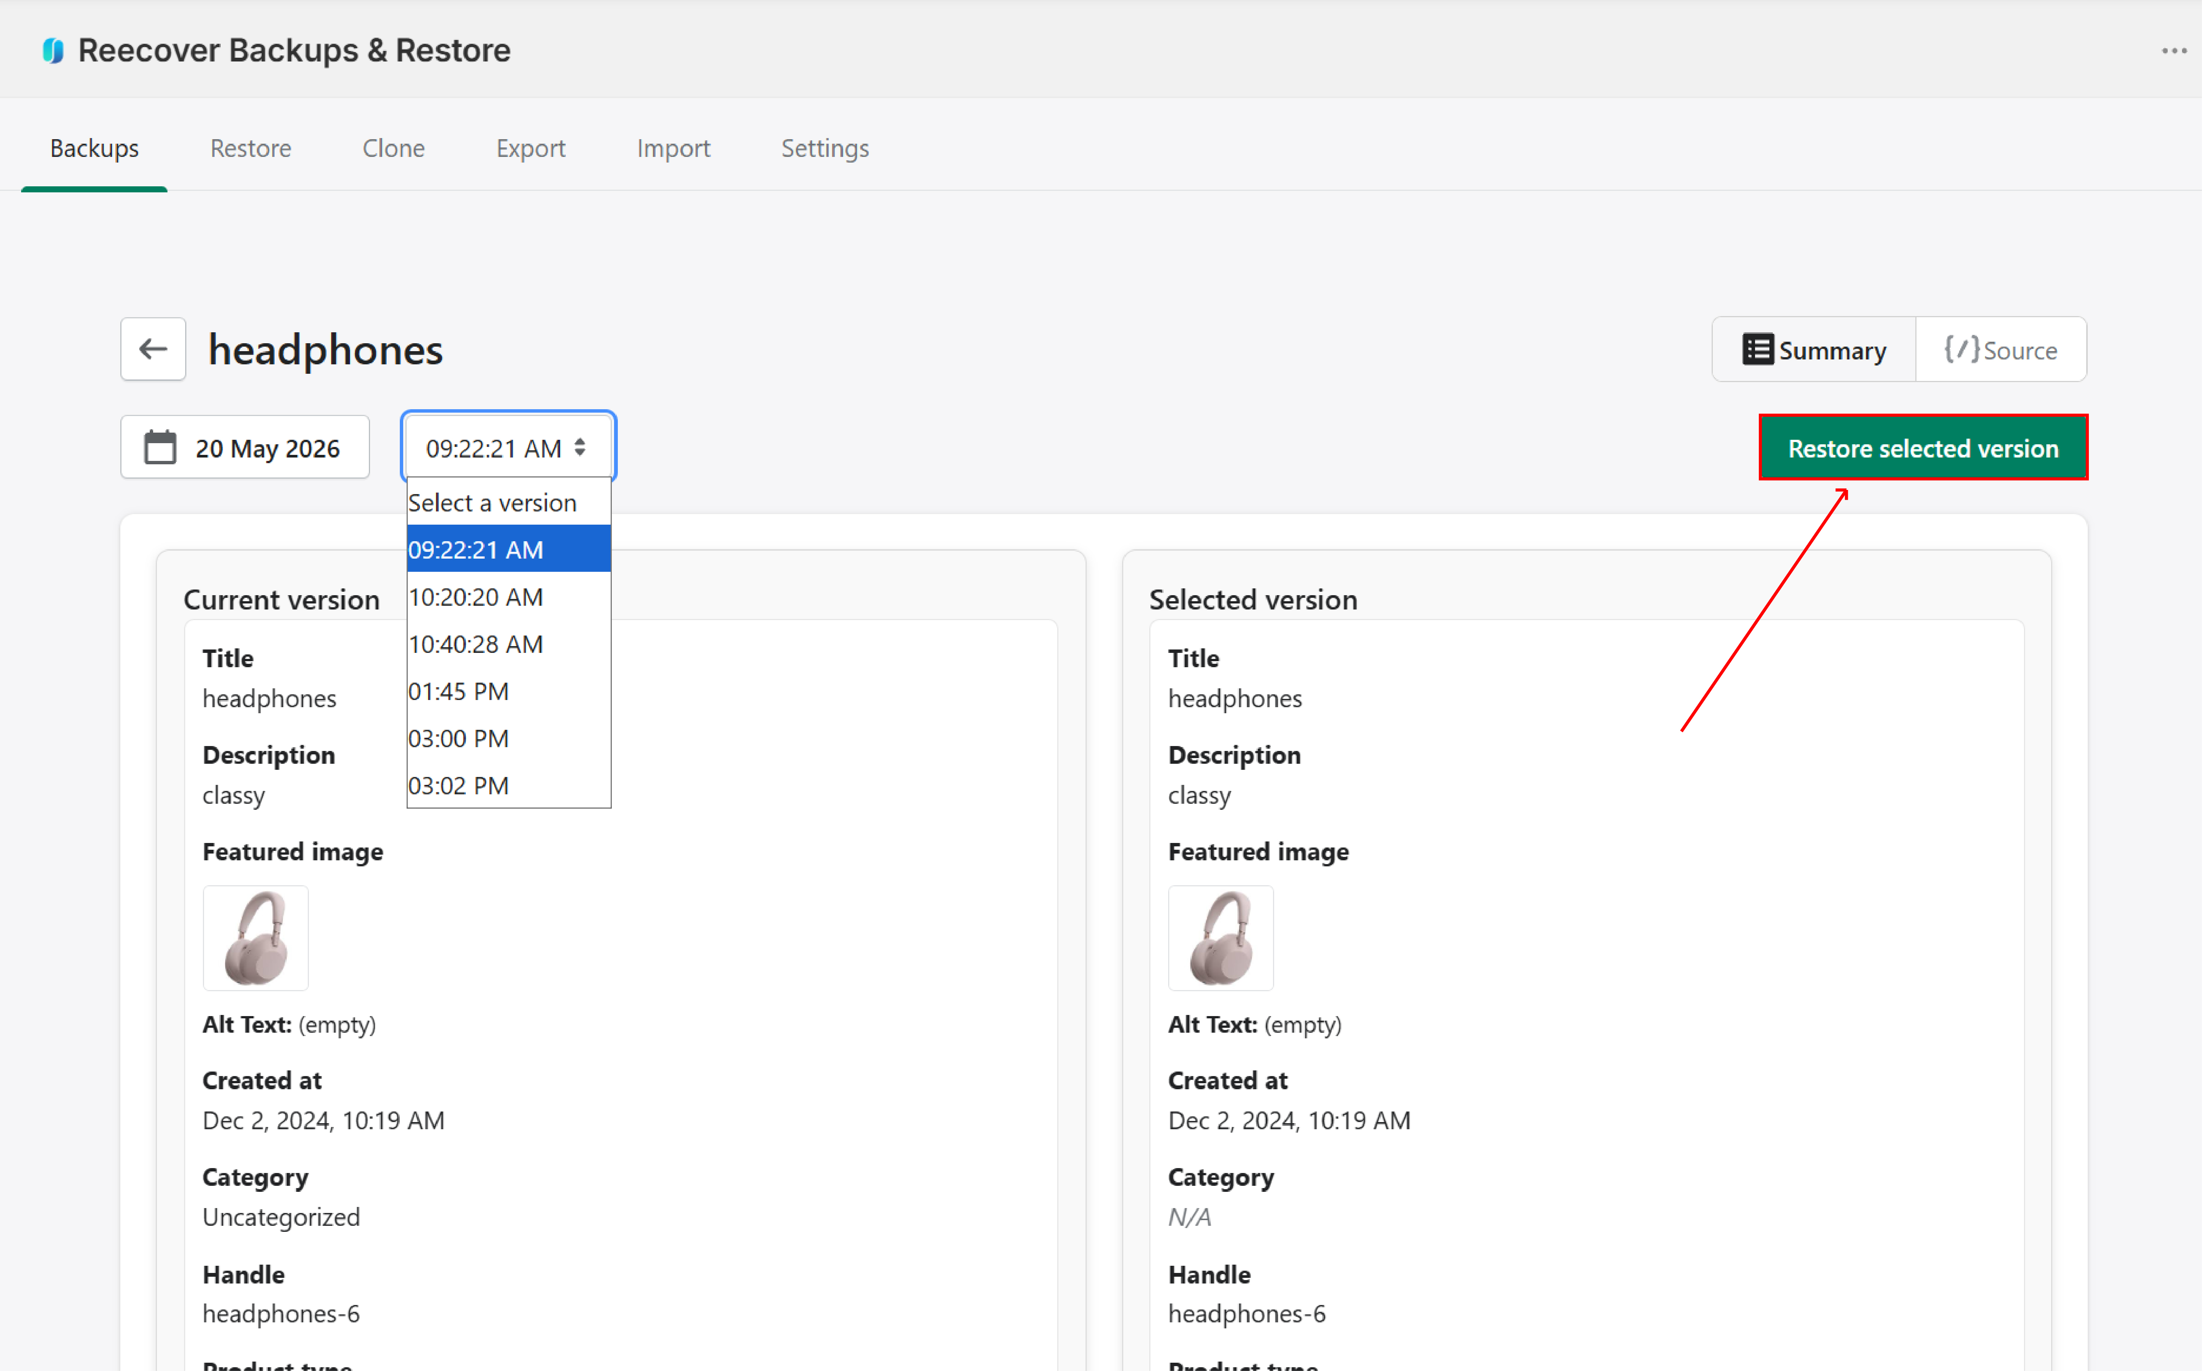The height and width of the screenshot is (1371, 2202).
Task: Click Restore selected version button
Action: click(1923, 447)
